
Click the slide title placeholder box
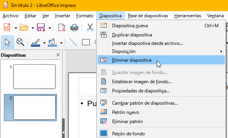[87, 87]
